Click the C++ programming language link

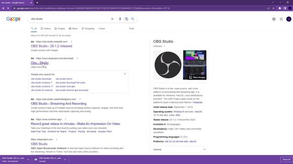pyautogui.click(x=185, y=137)
